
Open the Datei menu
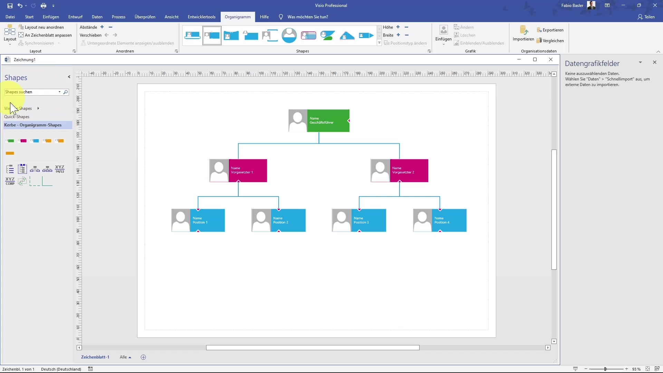point(10,17)
